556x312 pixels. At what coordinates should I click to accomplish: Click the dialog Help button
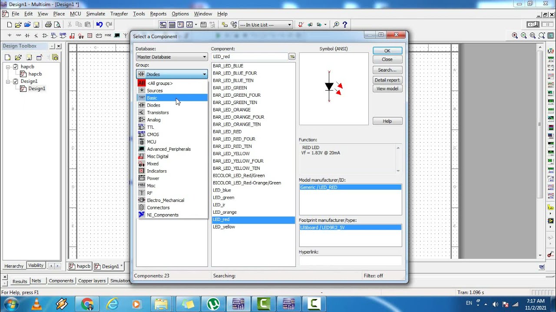pyautogui.click(x=387, y=121)
